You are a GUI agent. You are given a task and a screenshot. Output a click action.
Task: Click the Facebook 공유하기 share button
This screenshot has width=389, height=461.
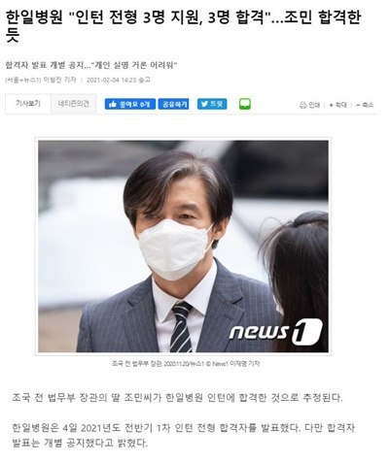(174, 104)
